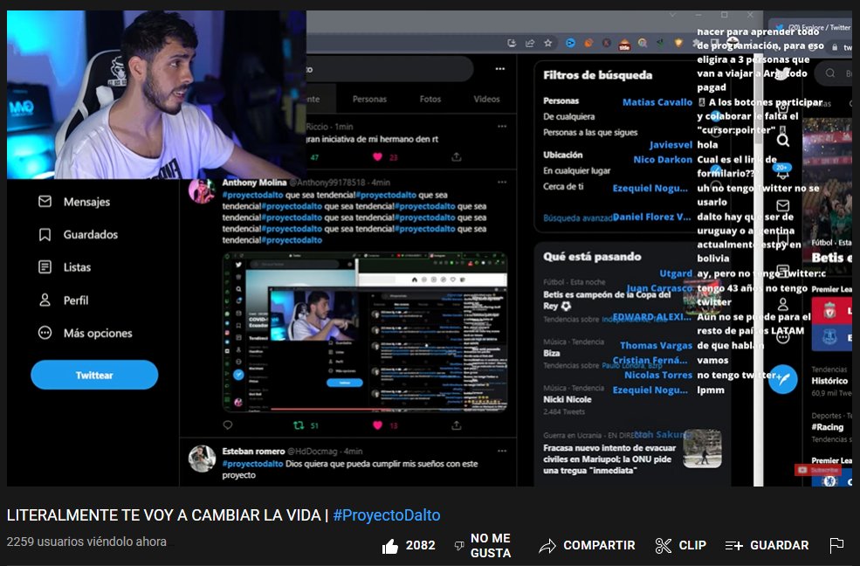Select En cualquier lugar location filter
This screenshot has height=566, width=860.
[x=576, y=170]
